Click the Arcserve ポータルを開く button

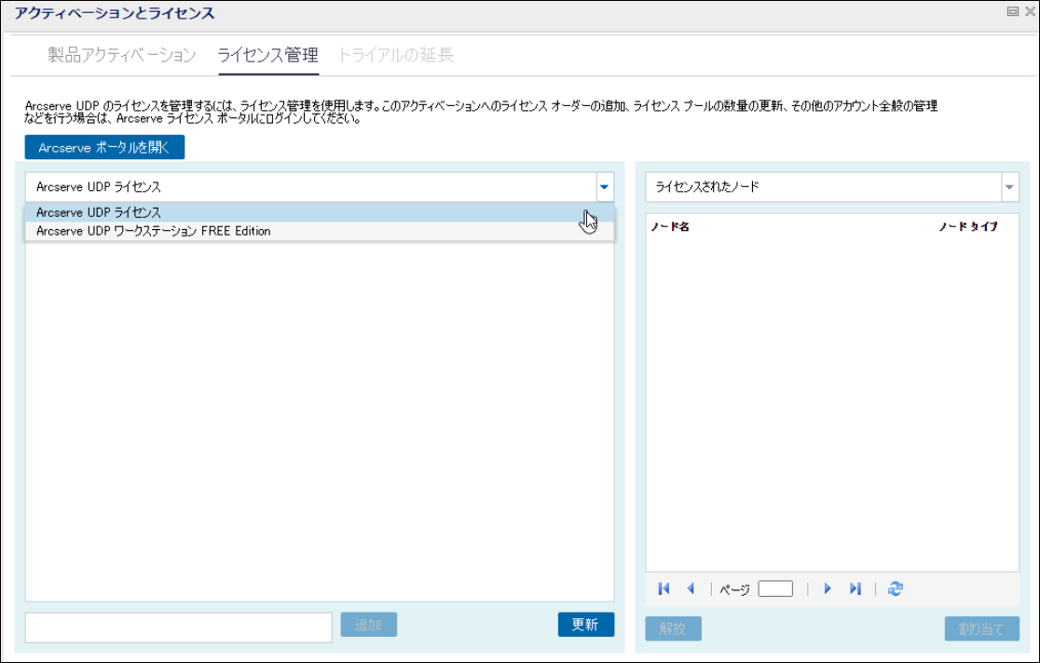pos(104,148)
